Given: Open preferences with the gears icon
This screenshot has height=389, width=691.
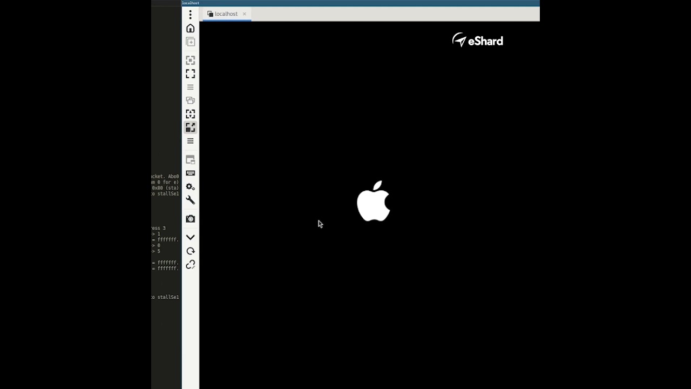Looking at the screenshot, I should [x=190, y=187].
